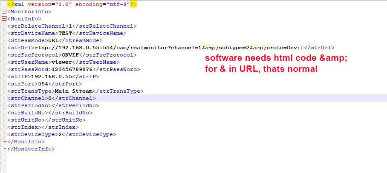Place cursor in empty strBuildNo element

pyautogui.click(x=47, y=113)
